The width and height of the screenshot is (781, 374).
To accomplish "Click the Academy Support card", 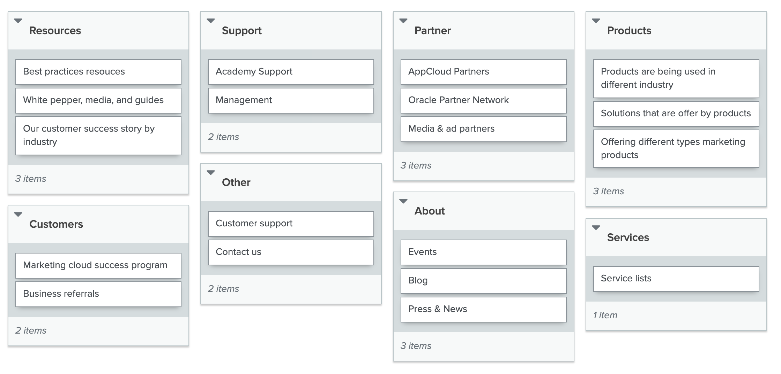I will (x=291, y=72).
